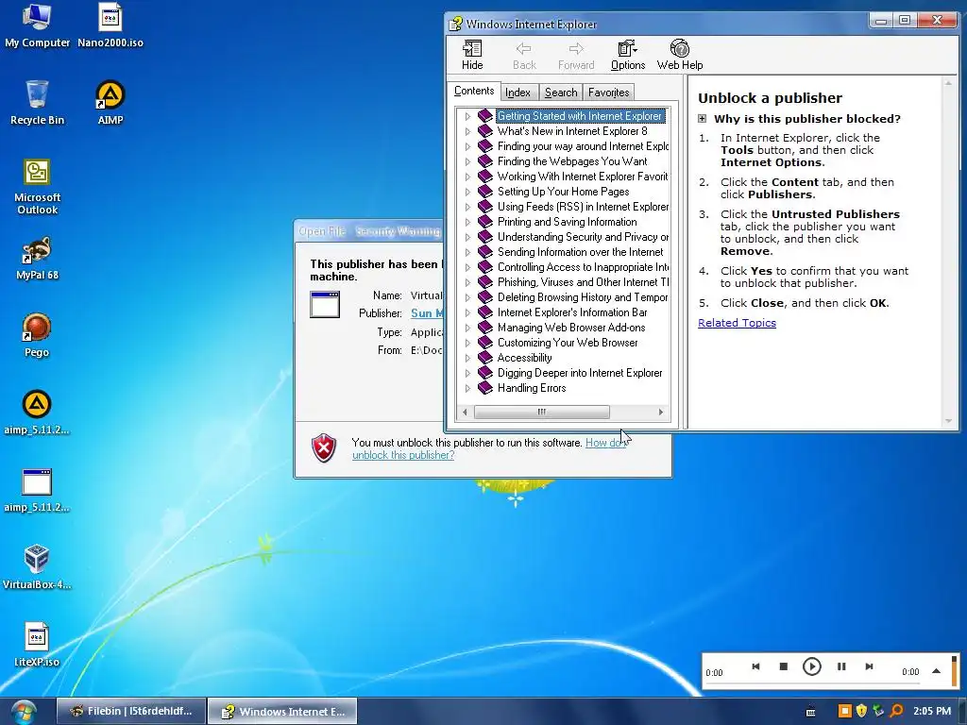Click the horizontal scrollbar right arrow
This screenshot has width=967, height=725.
pos(660,412)
